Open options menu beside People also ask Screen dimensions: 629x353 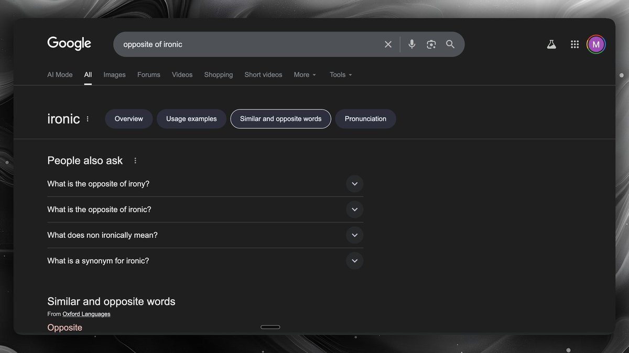point(135,161)
